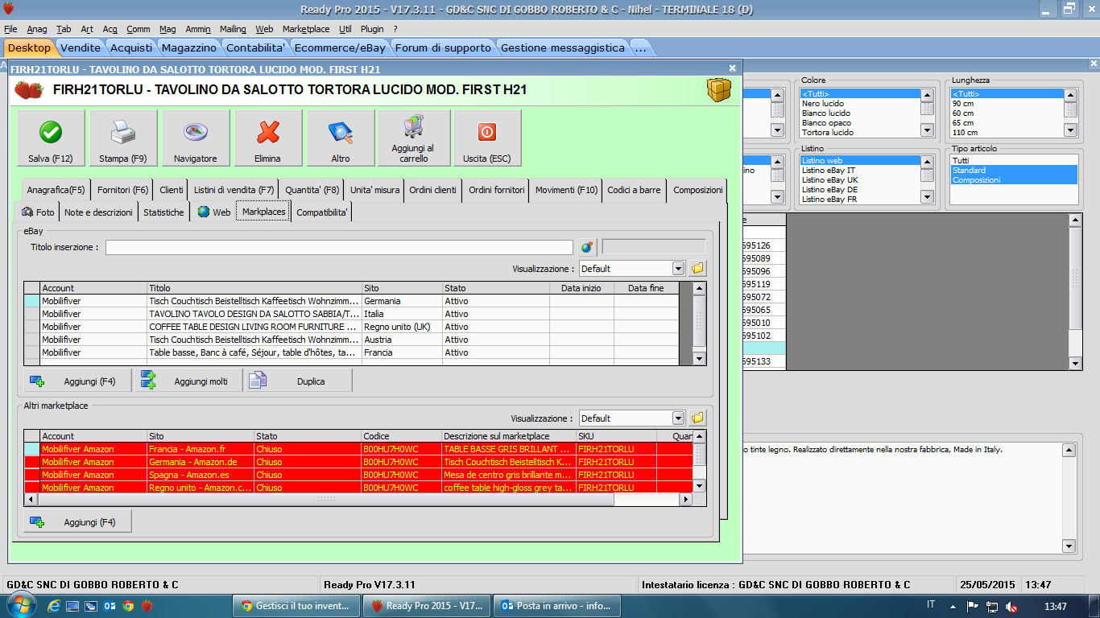The height and width of the screenshot is (618, 1100).
Task: Open the Compatibilita' tab
Action: [322, 212]
